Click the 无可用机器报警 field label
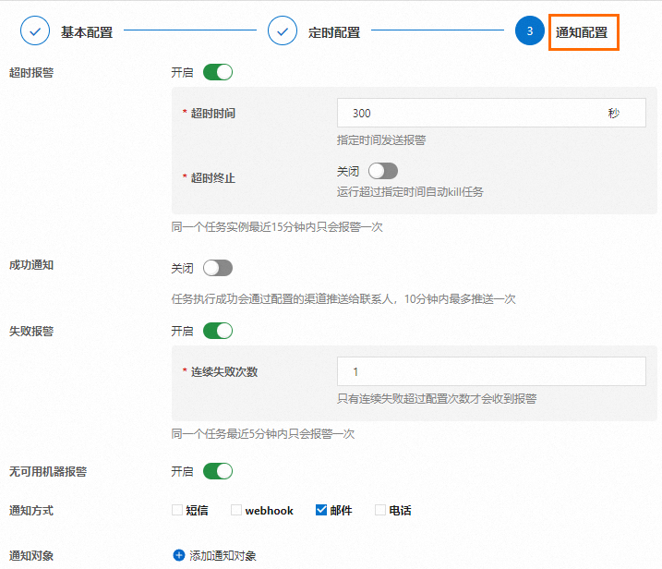Screen dimensions: 662x569 point(48,471)
